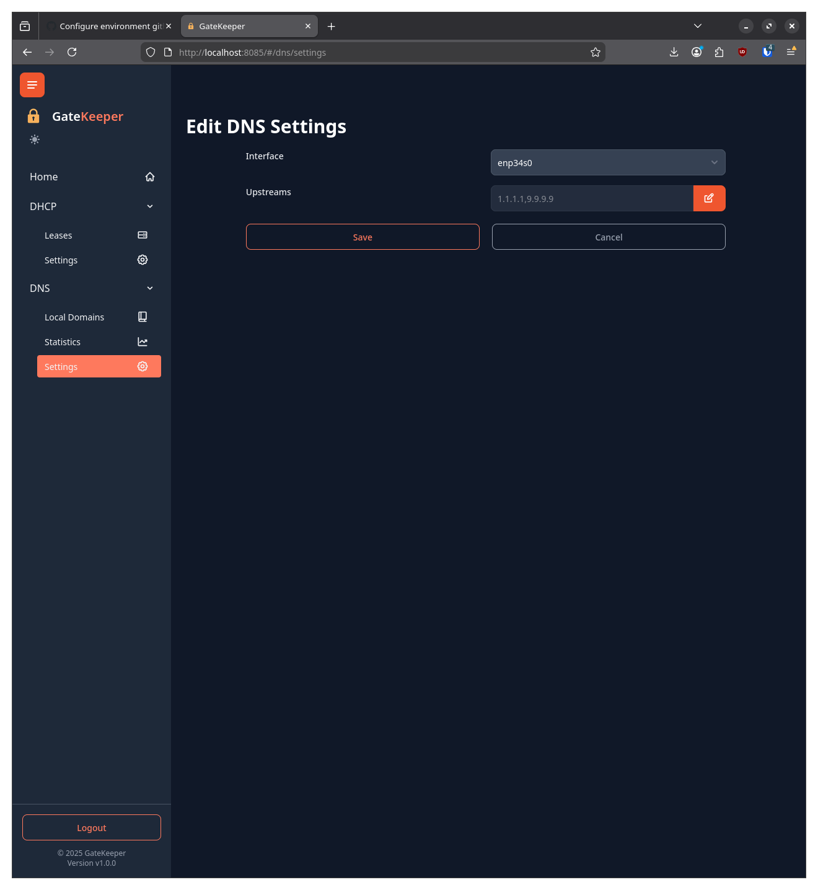Click the Leases card icon
The height and width of the screenshot is (890, 818).
[x=142, y=235]
